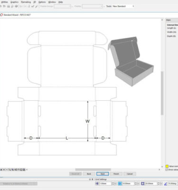
Task: Open the Window menu
Action: point(52,2)
